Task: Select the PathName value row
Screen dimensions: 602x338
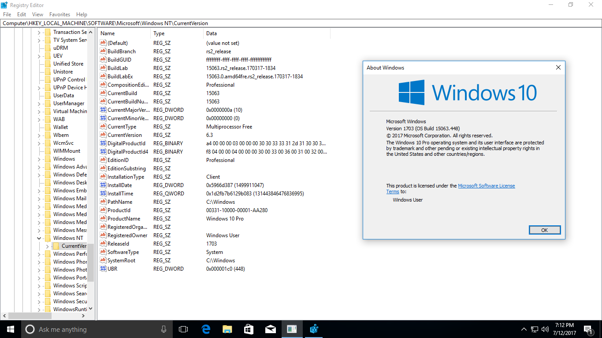Action: point(214,202)
